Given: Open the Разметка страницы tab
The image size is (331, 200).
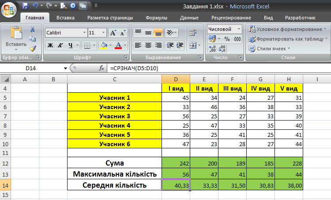Looking at the screenshot, I should click(x=110, y=18).
